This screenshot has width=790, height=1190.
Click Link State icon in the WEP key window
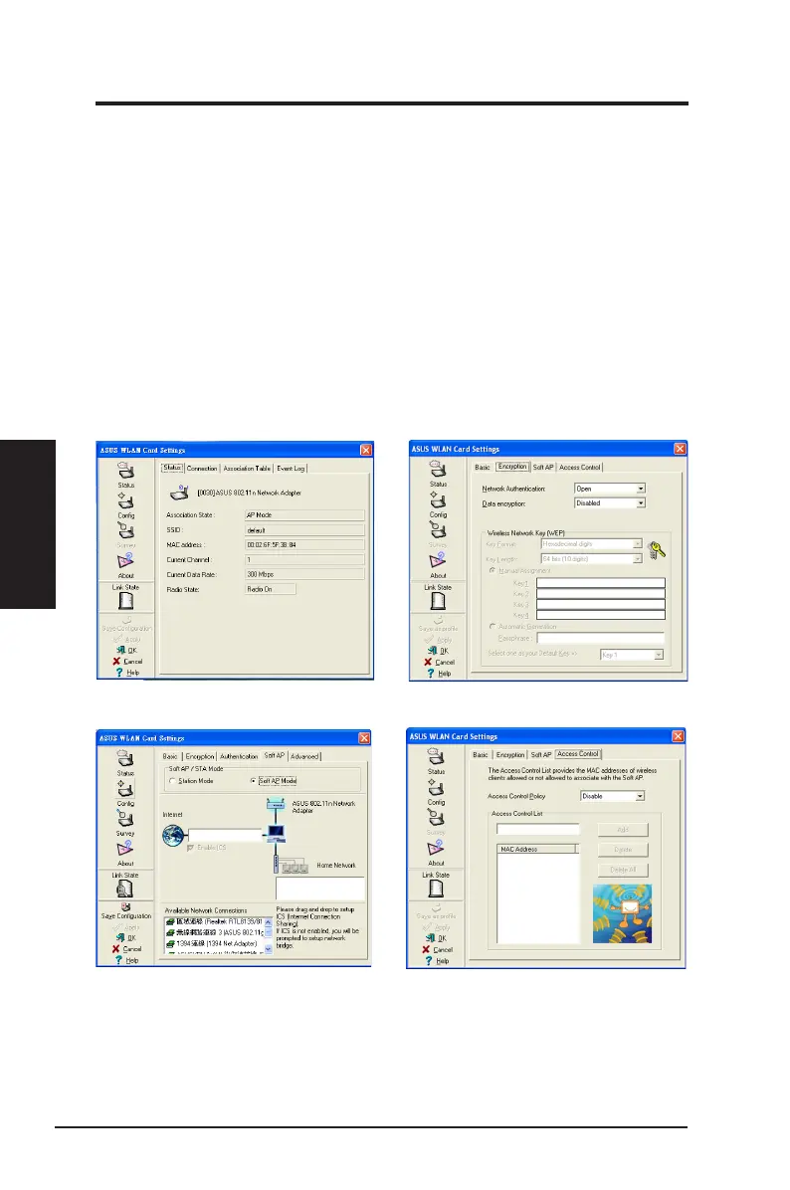(x=439, y=600)
